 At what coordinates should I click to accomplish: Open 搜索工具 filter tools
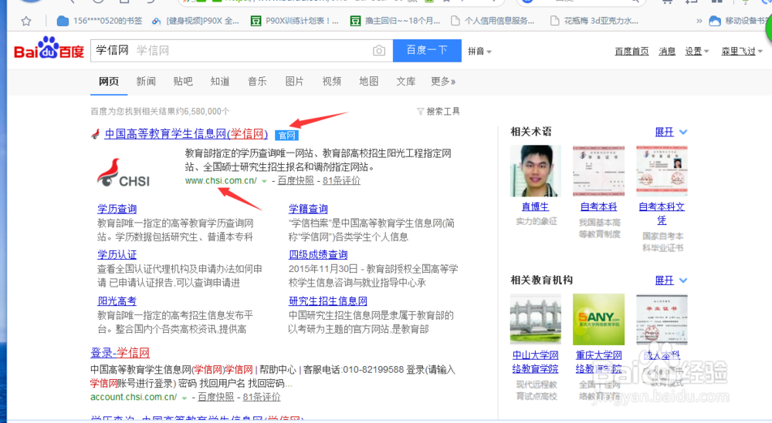[438, 112]
